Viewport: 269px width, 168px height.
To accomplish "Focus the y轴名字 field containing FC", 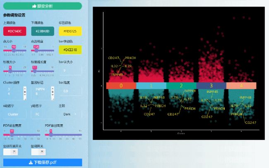I will [42, 114].
